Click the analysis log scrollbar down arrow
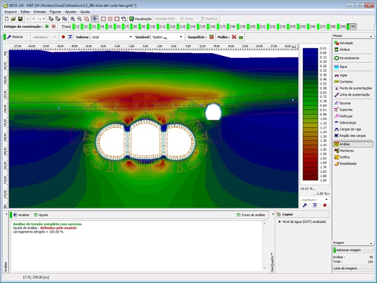377x283 pixels. pos(265,268)
